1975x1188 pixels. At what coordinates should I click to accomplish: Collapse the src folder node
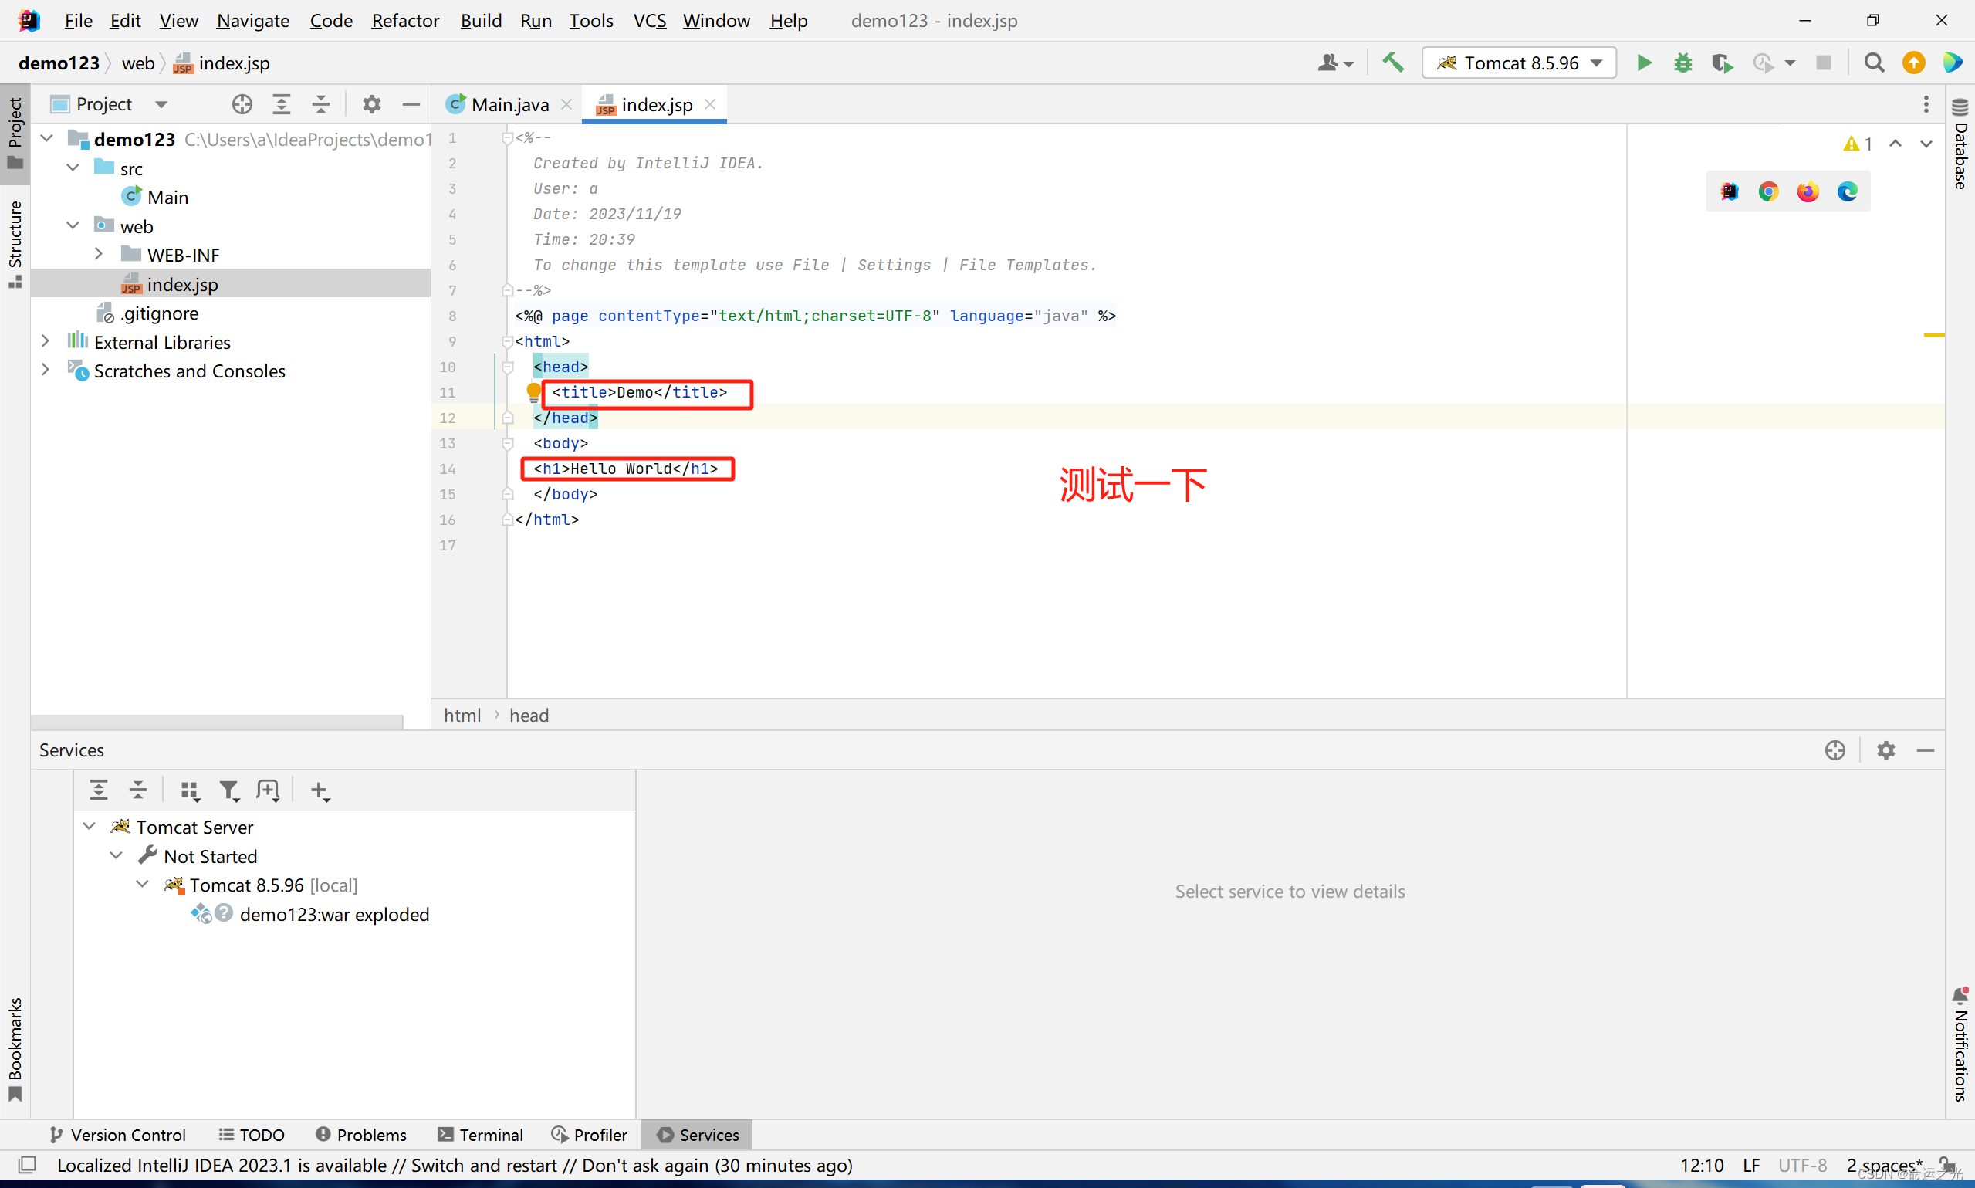tap(73, 168)
